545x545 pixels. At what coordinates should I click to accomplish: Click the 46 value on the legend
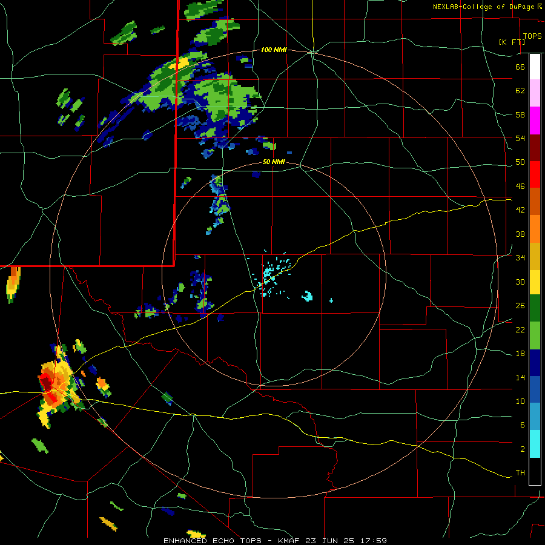[x=520, y=187]
